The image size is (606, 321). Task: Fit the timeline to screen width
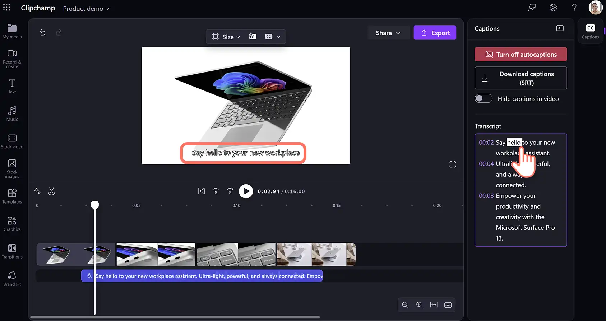(x=434, y=305)
